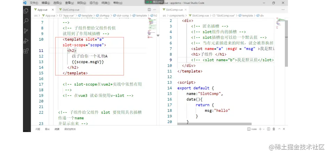Open the 运行(R) menu
The width and height of the screenshot is (330, 156).
click(94, 3)
